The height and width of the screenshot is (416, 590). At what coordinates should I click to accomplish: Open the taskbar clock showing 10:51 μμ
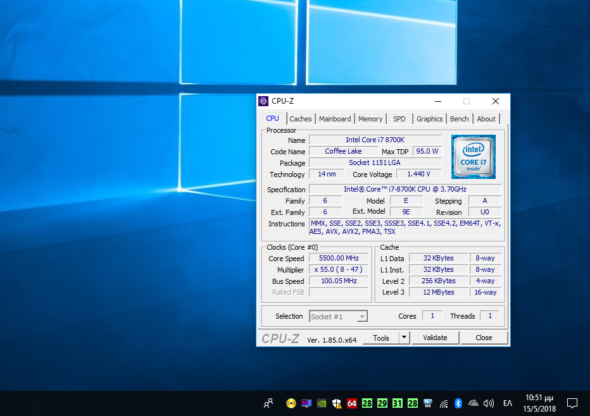(x=539, y=403)
